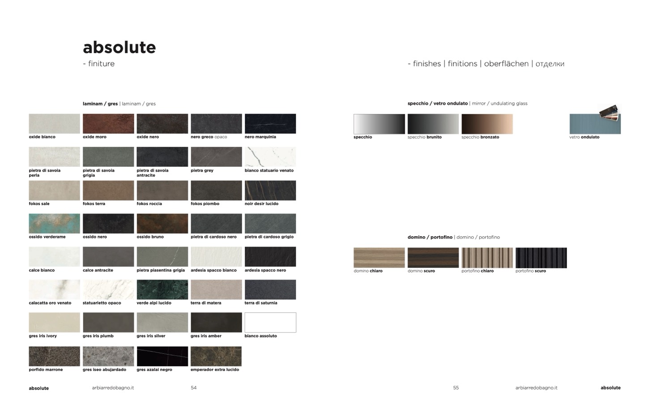Select the ossido verderame swatch
Viewport: 650px width, 411px height.
click(x=54, y=223)
